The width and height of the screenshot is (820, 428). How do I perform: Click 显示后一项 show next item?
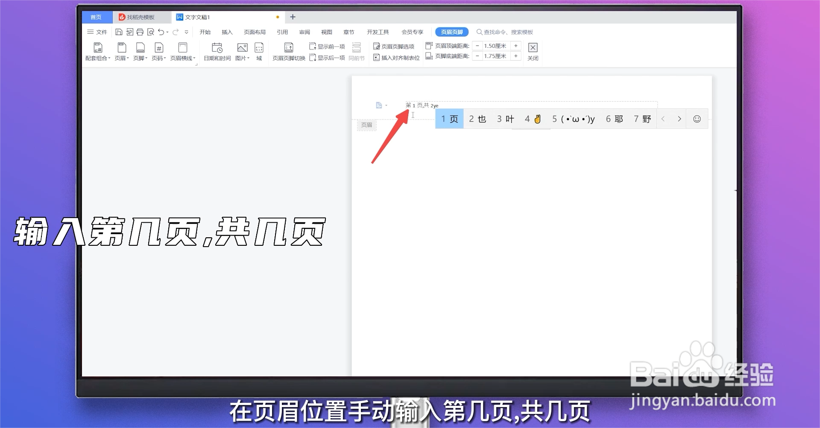point(327,58)
